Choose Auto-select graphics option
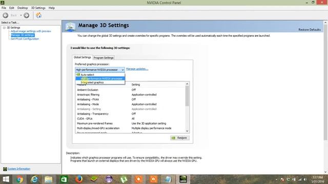The width and height of the screenshot is (328, 184). [100, 75]
